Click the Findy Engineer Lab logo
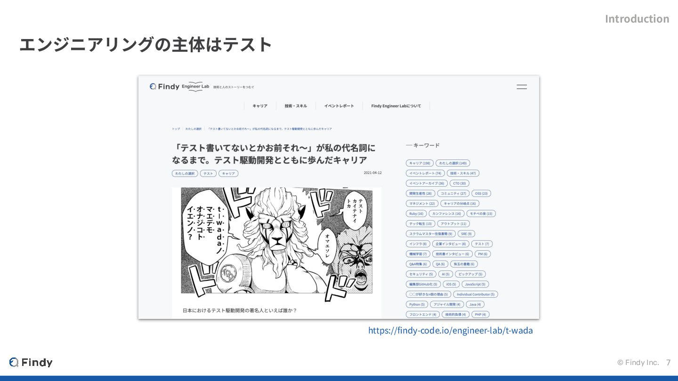678x381 pixels. click(179, 87)
